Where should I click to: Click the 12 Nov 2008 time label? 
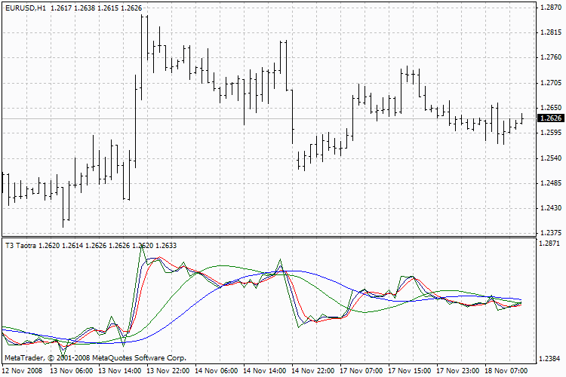tap(22, 371)
